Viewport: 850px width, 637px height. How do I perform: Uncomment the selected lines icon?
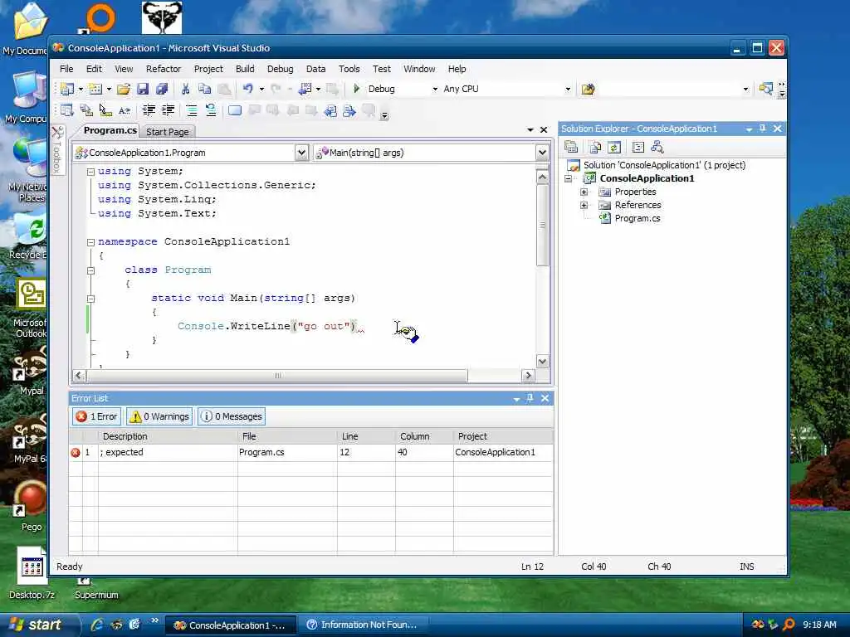[x=211, y=110]
